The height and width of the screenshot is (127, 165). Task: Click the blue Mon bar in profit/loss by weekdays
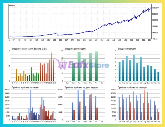pos(73,111)
